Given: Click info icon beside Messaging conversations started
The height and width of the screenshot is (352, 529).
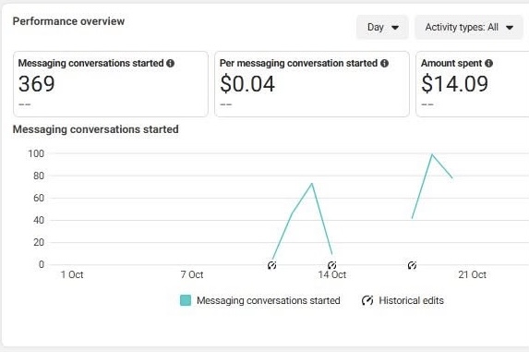Looking at the screenshot, I should point(171,63).
